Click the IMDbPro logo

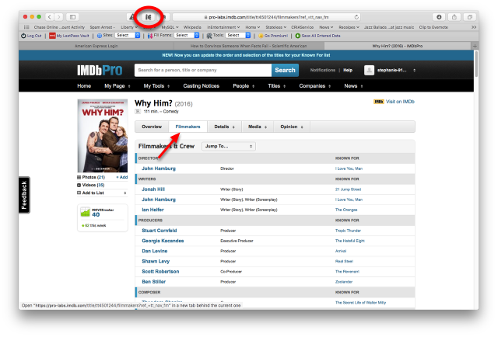point(100,71)
